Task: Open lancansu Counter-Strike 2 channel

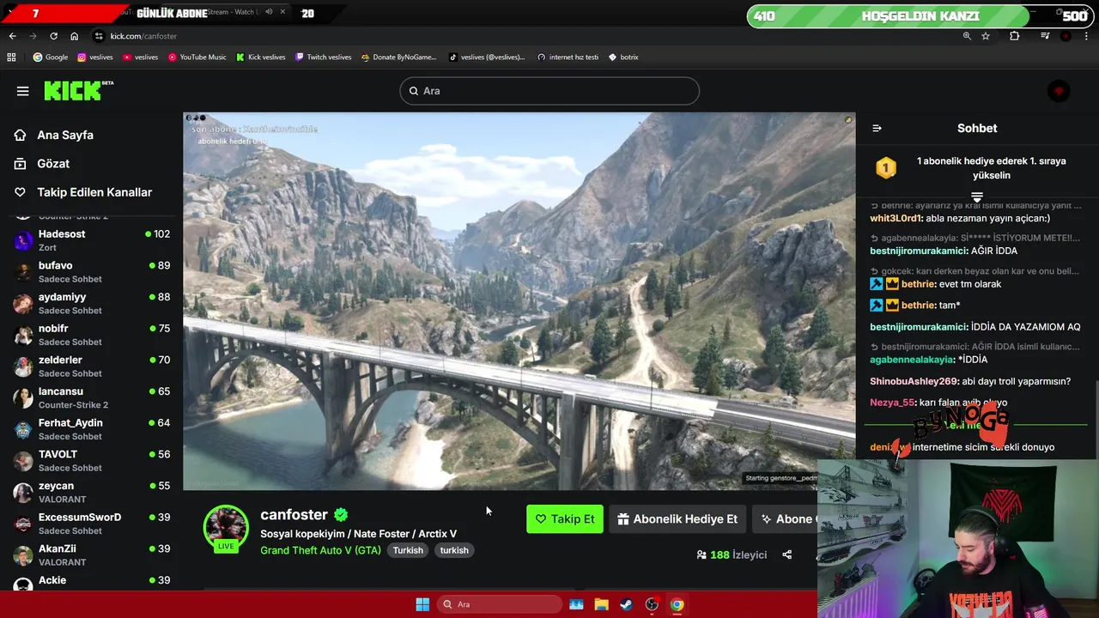Action: pyautogui.click(x=91, y=397)
